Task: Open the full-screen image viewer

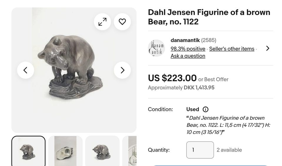Action: [x=102, y=22]
